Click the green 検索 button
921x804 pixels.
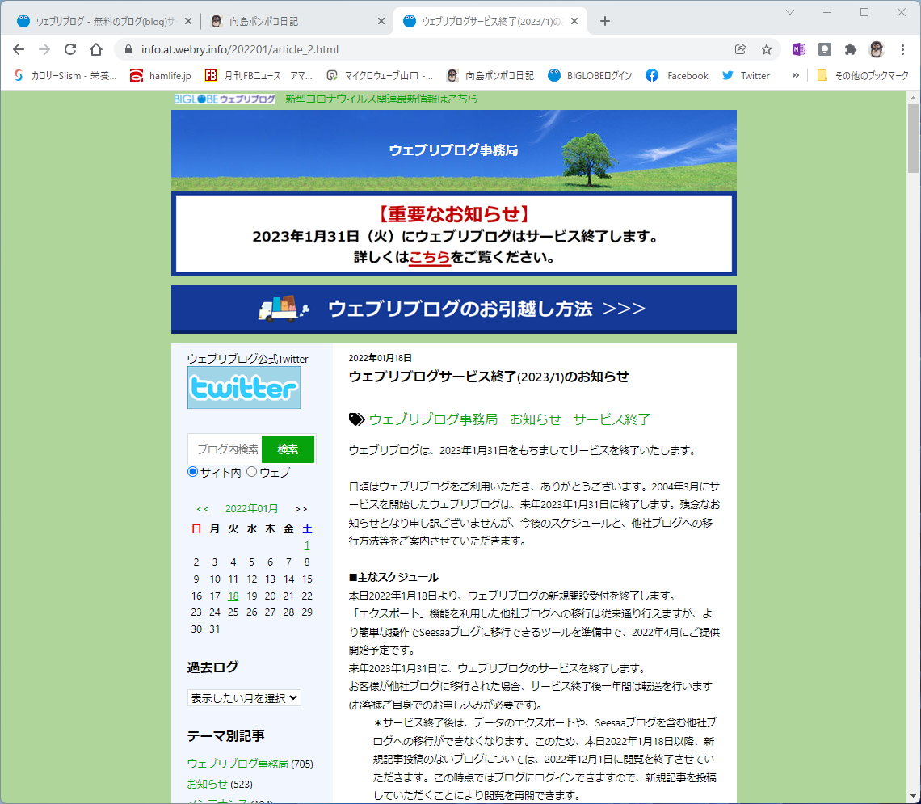pos(288,449)
